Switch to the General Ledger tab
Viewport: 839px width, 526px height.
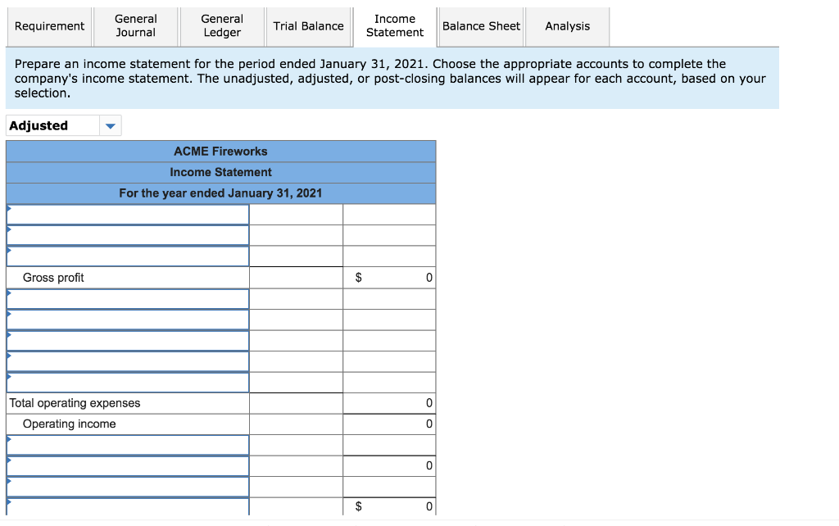point(222,26)
